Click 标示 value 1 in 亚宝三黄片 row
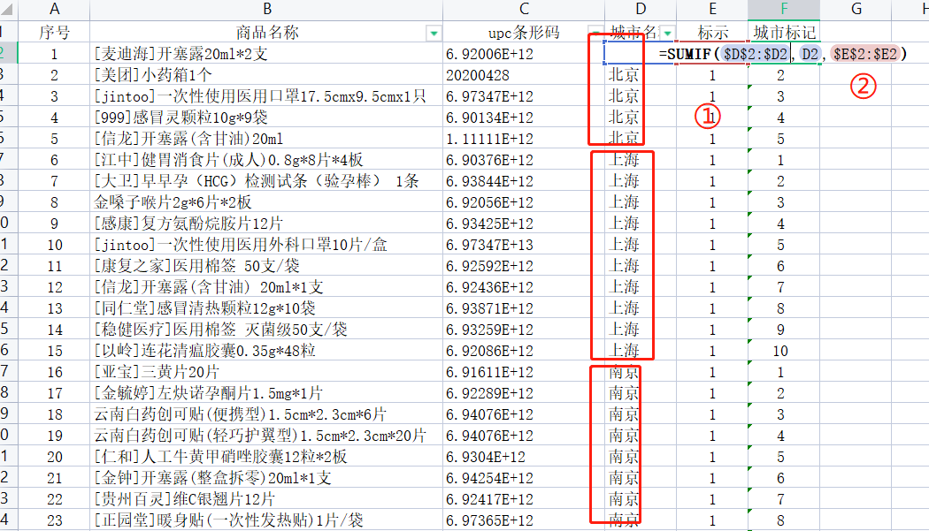929x531 pixels. 712,372
